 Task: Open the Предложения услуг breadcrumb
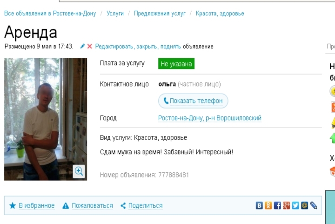[160, 14]
